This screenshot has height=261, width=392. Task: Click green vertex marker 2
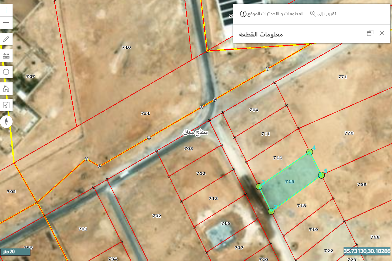(x=271, y=211)
